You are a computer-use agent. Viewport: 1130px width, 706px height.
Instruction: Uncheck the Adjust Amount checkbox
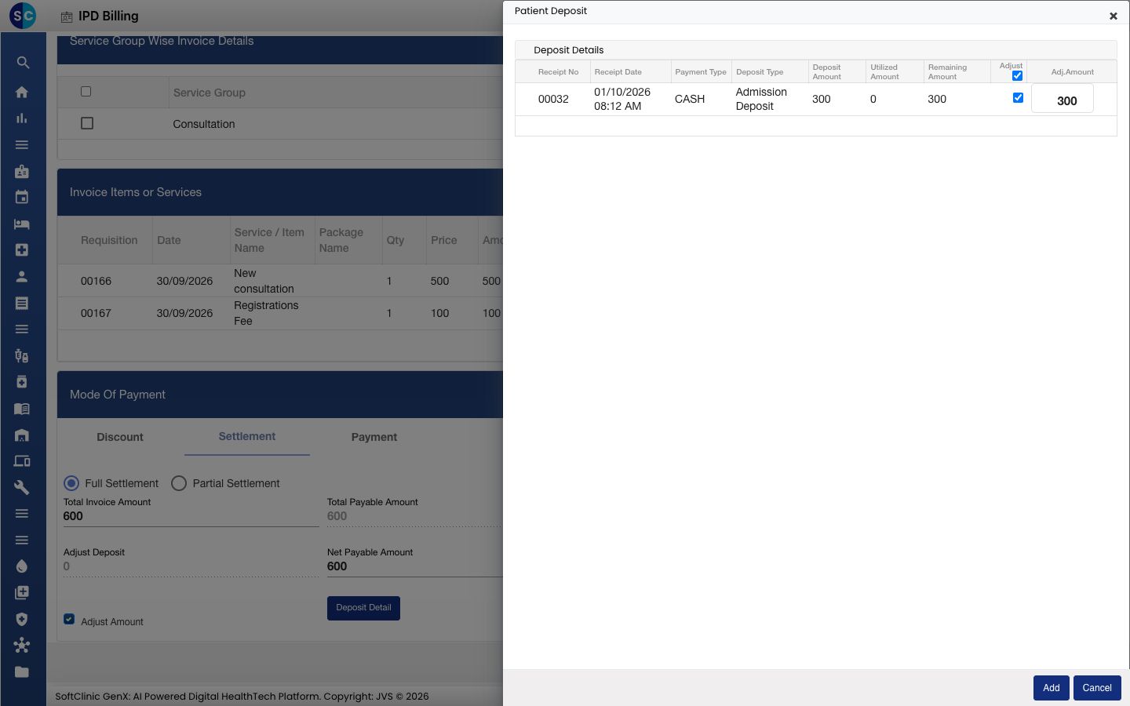click(69, 619)
